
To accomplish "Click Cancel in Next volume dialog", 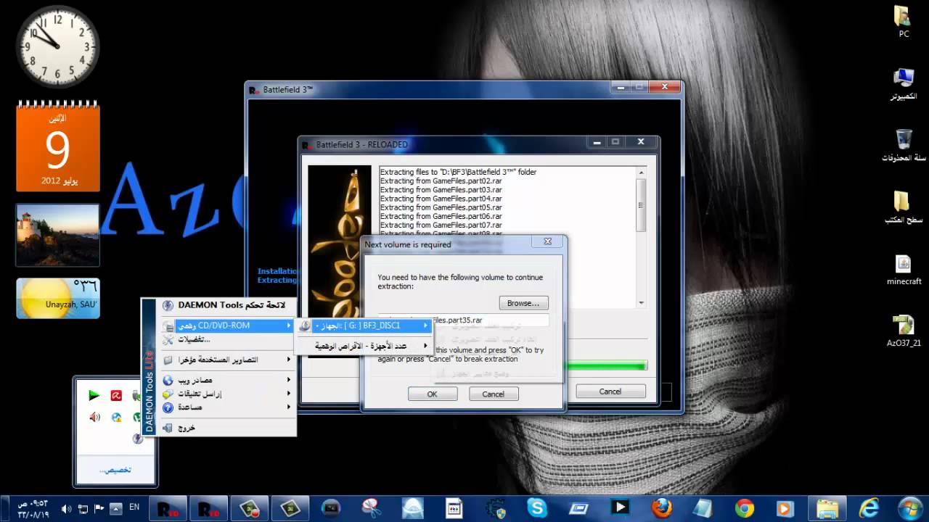I will (x=493, y=394).
